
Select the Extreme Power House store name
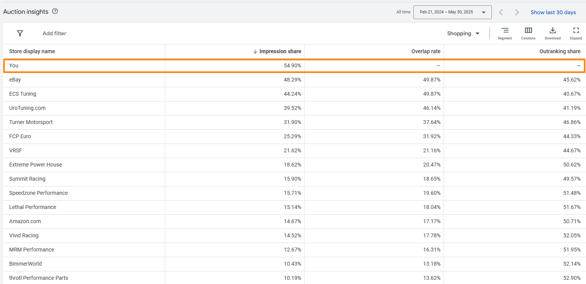point(36,165)
